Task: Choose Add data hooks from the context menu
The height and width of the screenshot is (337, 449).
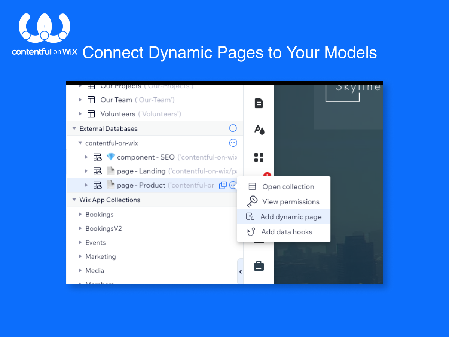Action: (284, 232)
